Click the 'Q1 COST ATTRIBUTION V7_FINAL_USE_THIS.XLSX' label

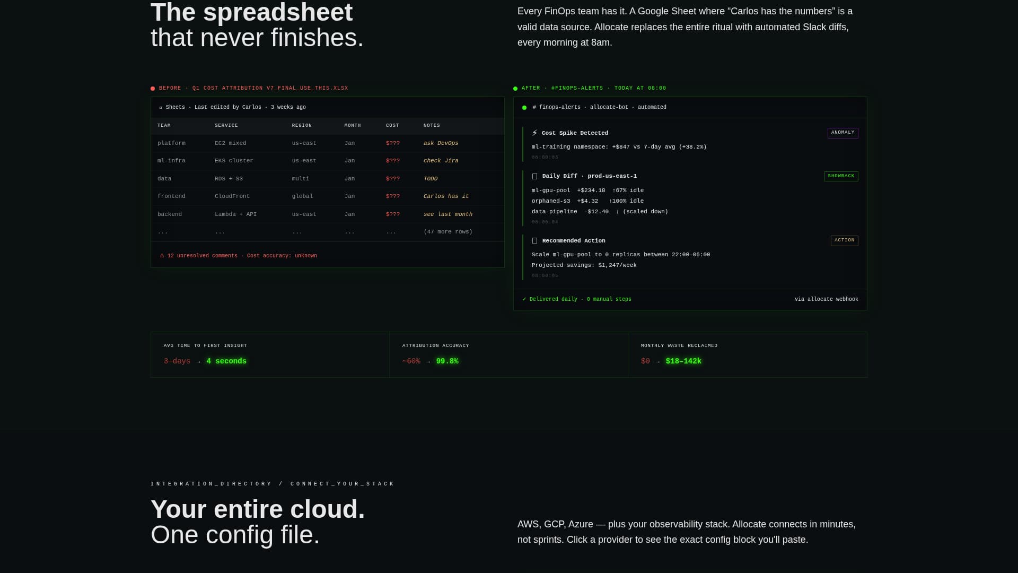(x=270, y=88)
